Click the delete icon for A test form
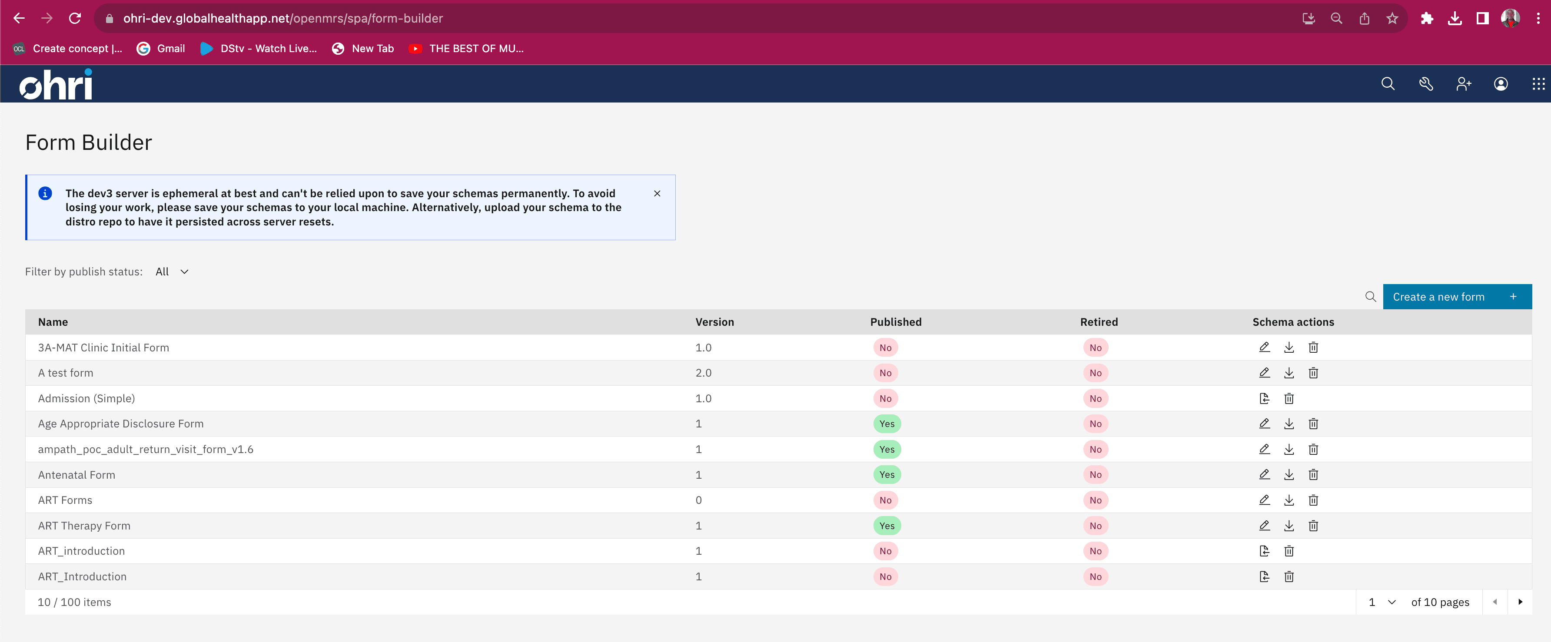This screenshot has width=1551, height=642. (x=1314, y=373)
